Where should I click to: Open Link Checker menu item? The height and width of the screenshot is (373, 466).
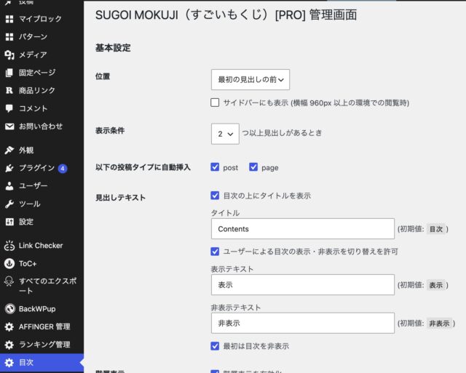[42, 246]
